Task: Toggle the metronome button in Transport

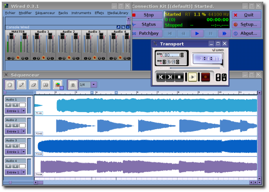Action: point(218,77)
